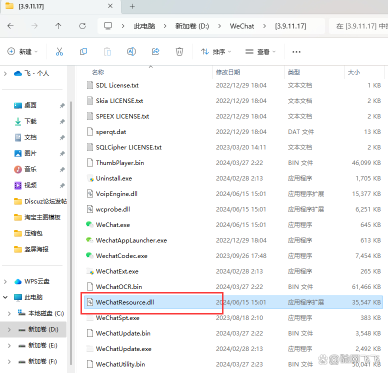
Task: Click the Uninstall.exe shield icon
Action: tap(90, 178)
